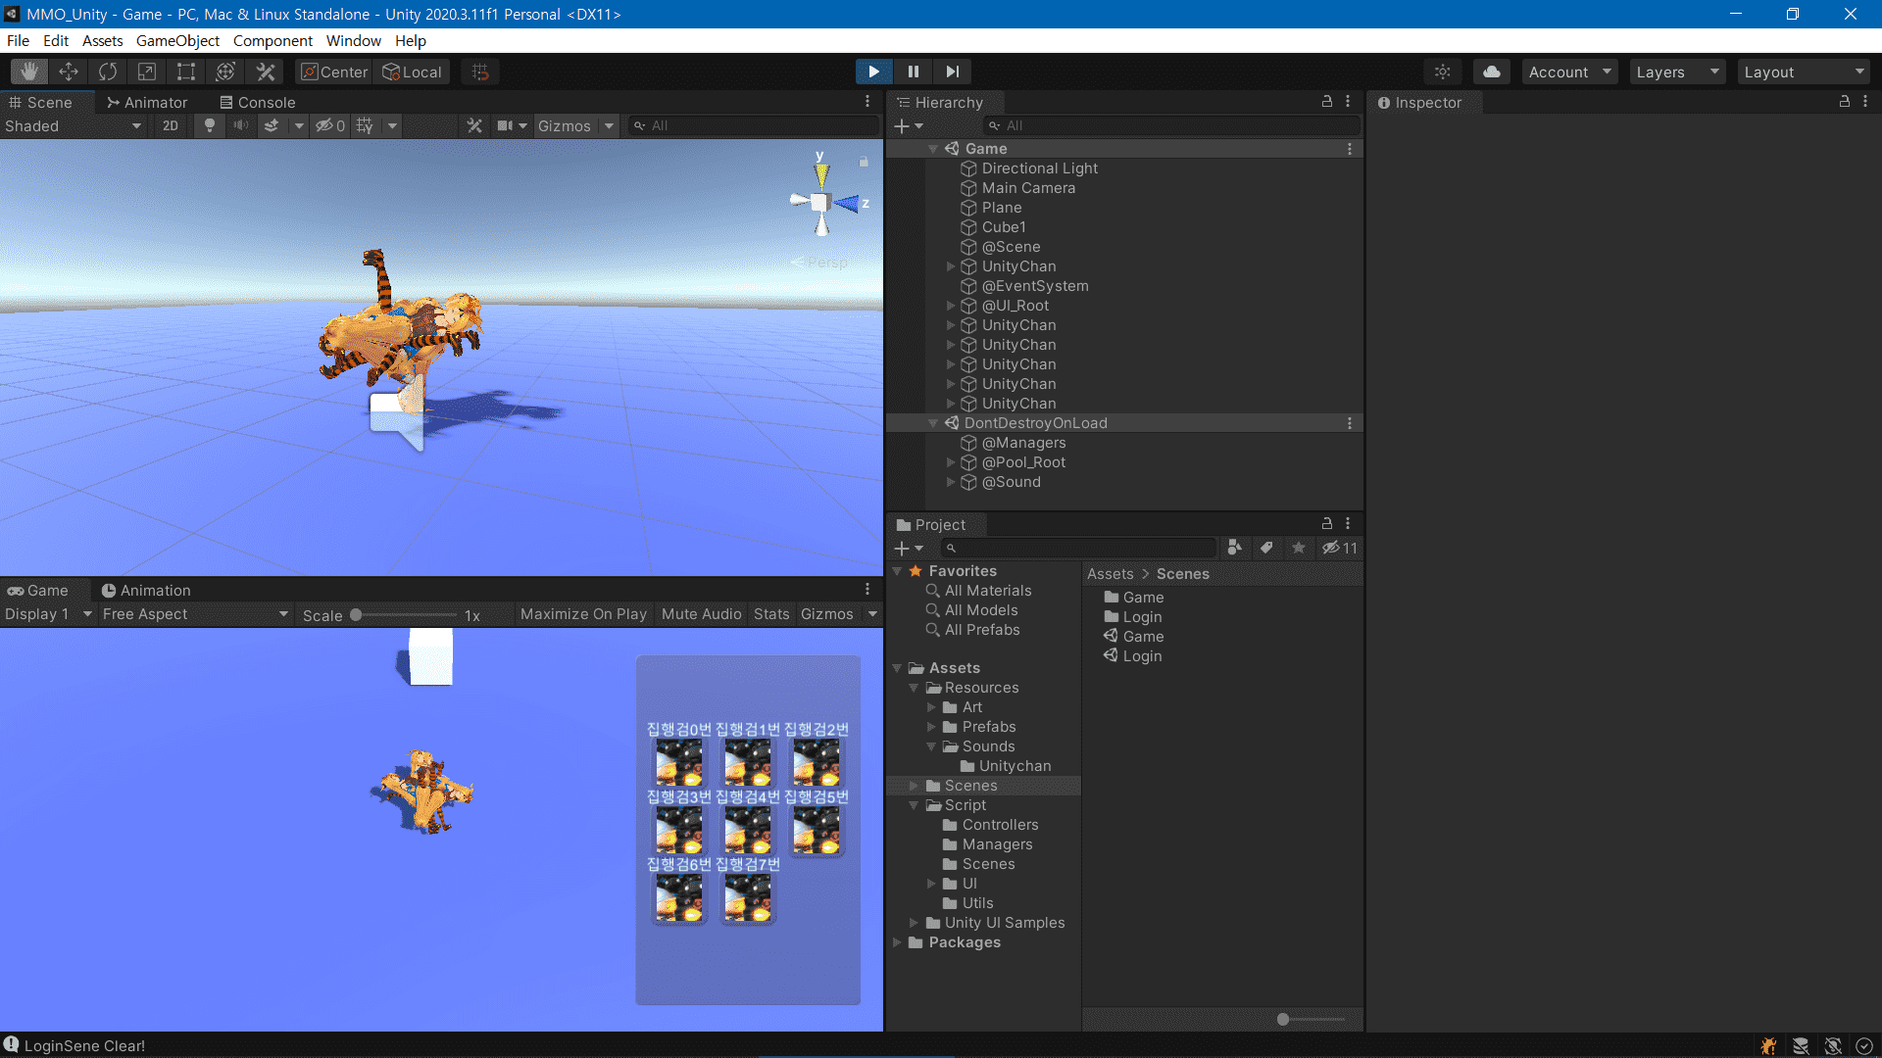Screen dimensions: 1882x1058
Task: Select the Rect transform tool
Action: point(186,72)
